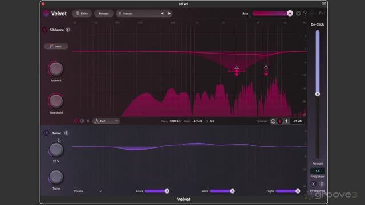Click the -75 dB dynamic threshold field

point(297,121)
